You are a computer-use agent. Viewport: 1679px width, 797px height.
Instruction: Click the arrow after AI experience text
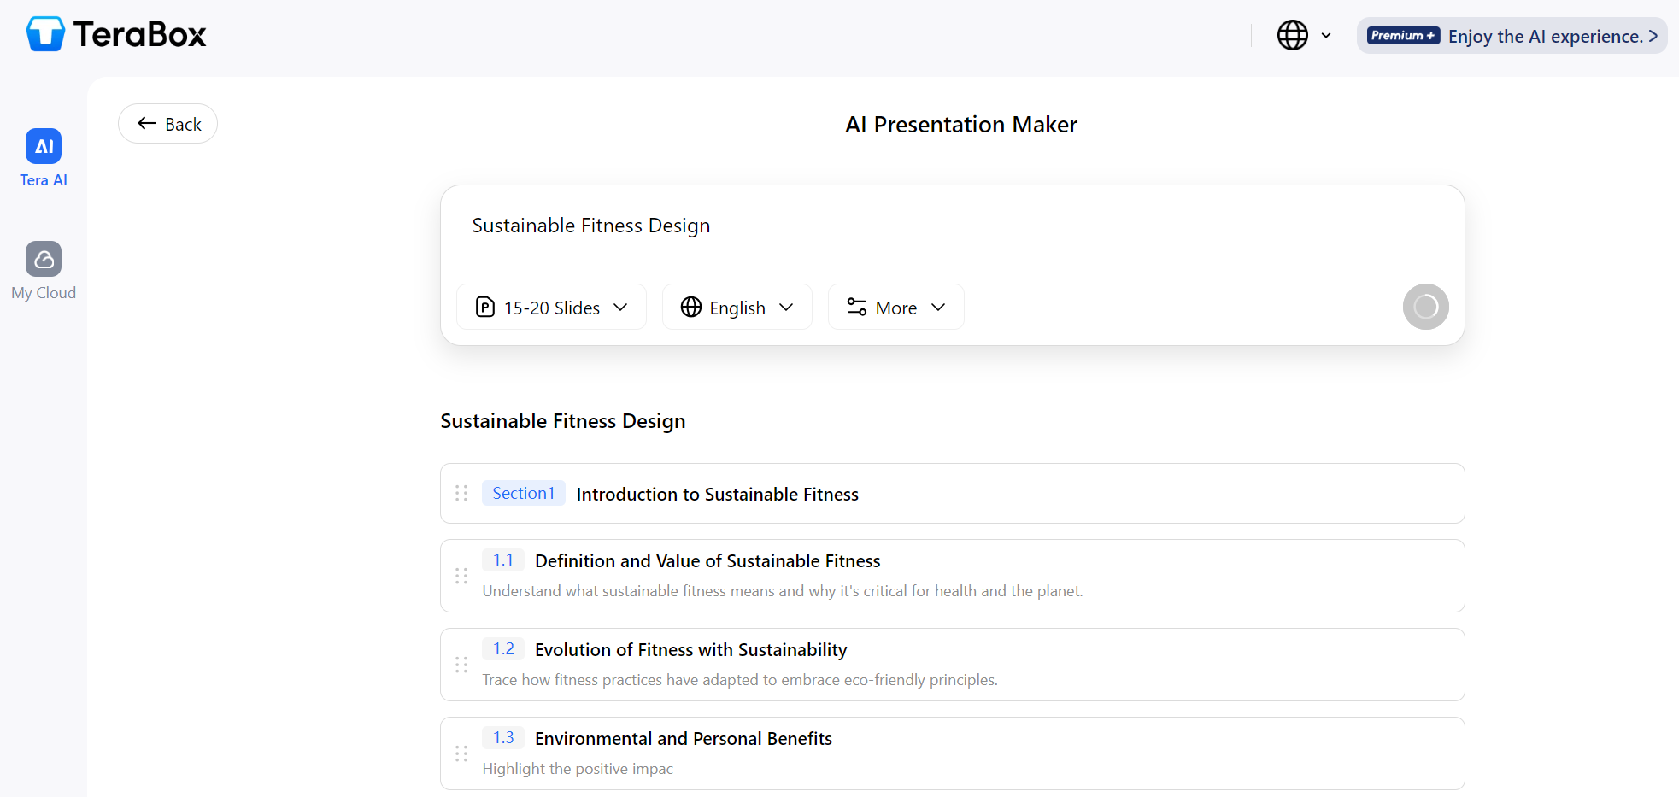(1653, 36)
